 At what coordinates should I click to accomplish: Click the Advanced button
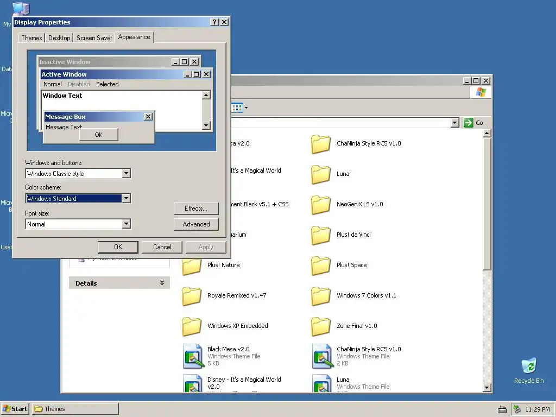(196, 224)
